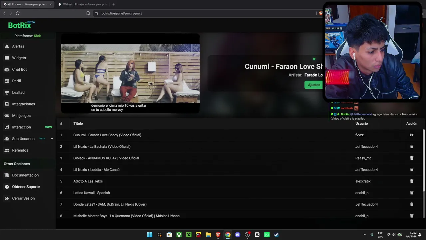426x240 pixels.
Task: Click "Lil Nexis - La Bachata (Video Oficial)" title
Action: [102, 147]
